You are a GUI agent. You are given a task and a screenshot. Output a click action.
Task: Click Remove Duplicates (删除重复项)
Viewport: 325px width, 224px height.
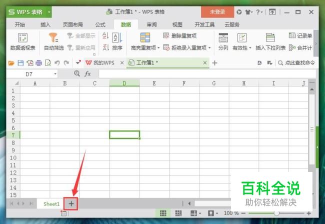coord(180,35)
